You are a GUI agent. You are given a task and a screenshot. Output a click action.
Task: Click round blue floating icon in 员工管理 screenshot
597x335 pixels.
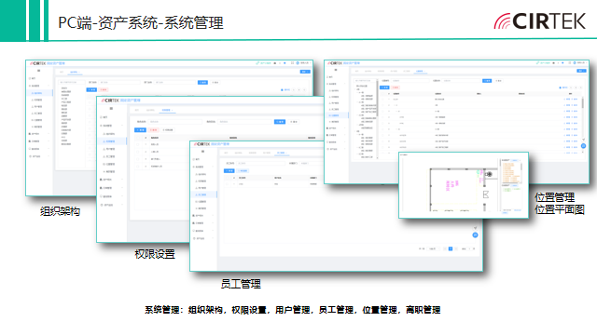point(475,235)
